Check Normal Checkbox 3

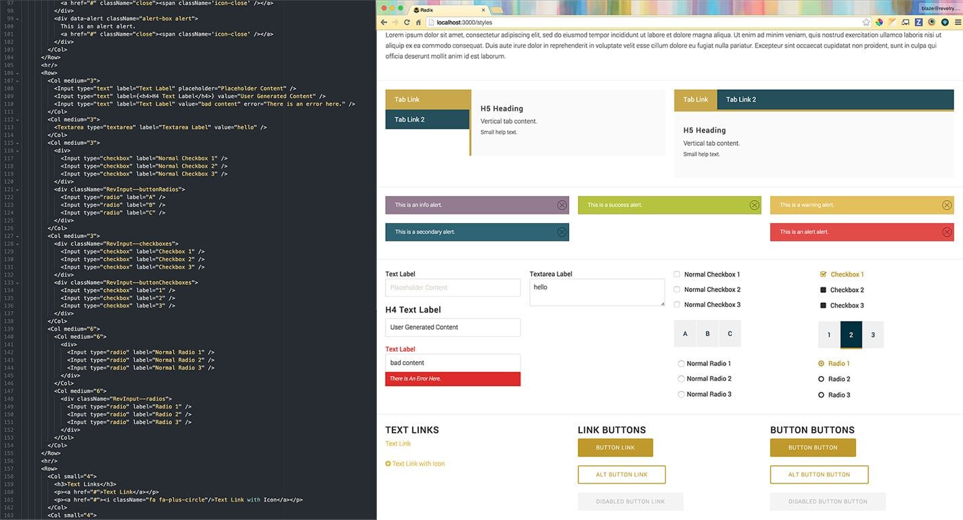[677, 305]
